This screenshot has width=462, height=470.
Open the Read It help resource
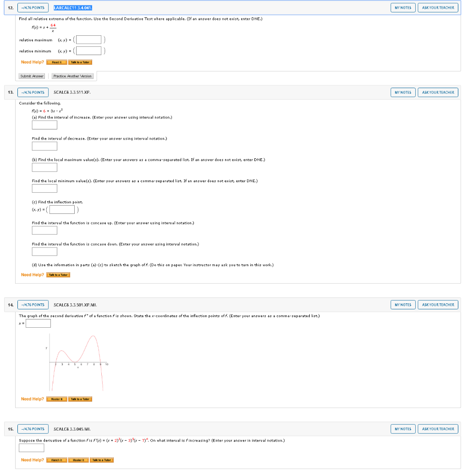(x=56, y=62)
